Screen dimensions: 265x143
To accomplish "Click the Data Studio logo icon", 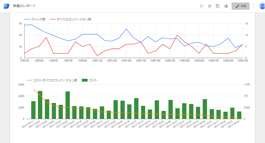I will point(6,6).
